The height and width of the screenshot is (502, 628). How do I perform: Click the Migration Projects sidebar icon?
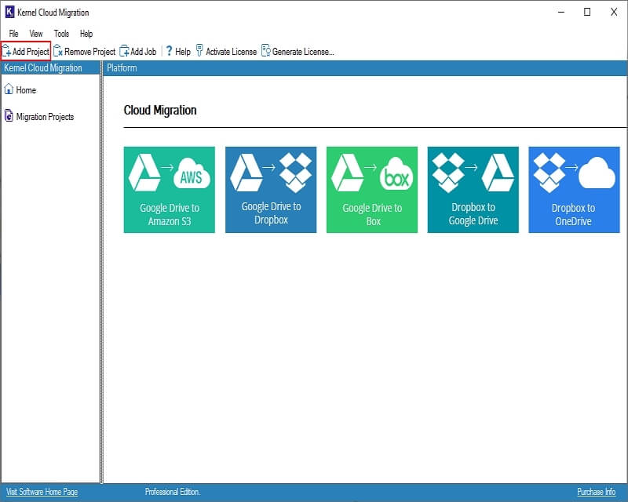click(9, 115)
